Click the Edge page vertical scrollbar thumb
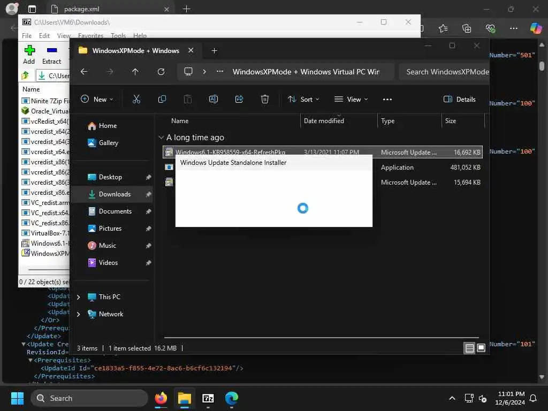 tap(542, 66)
